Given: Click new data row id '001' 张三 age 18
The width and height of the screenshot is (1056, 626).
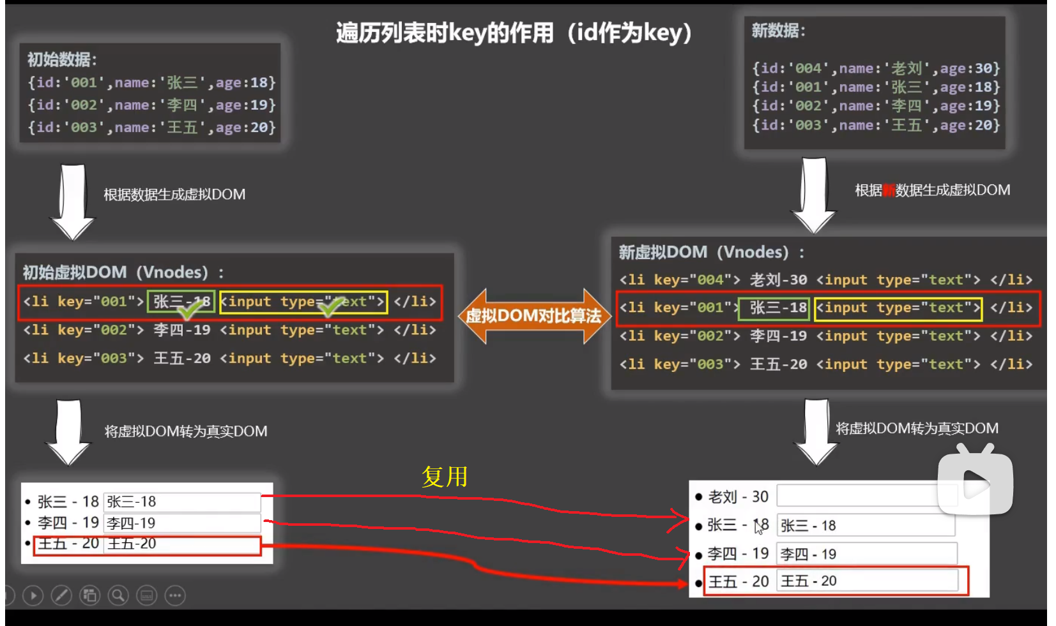Looking at the screenshot, I should tap(876, 87).
